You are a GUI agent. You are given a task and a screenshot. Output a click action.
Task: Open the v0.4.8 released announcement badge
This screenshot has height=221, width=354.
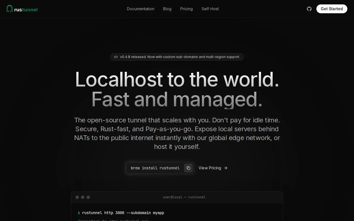coord(177,57)
